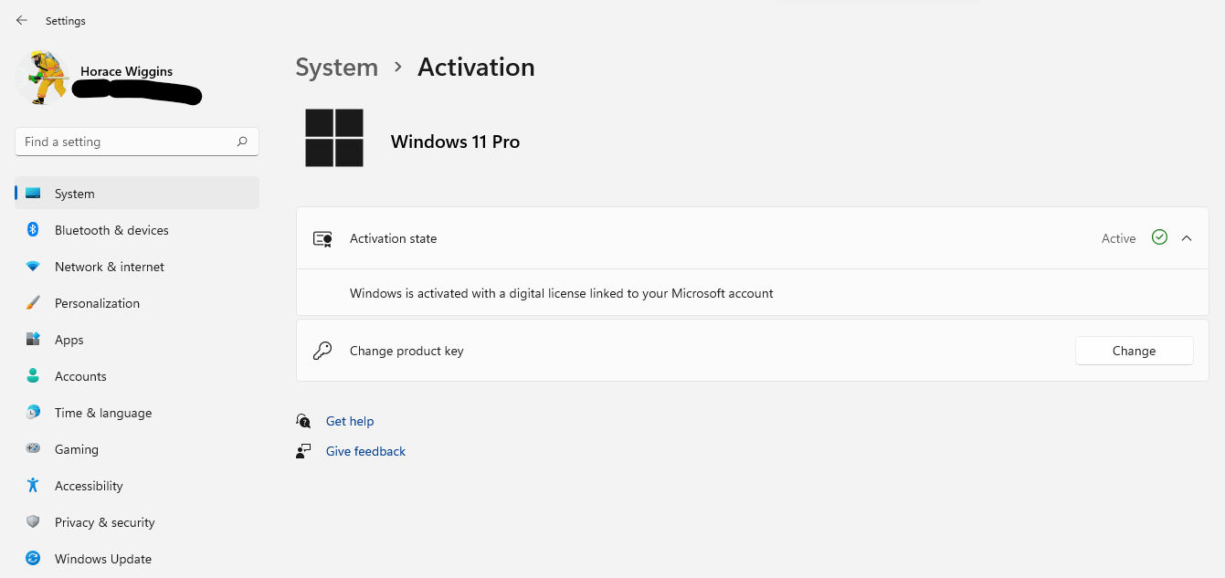Select Privacy & security in the sidebar
The image size is (1225, 578).
point(104,521)
